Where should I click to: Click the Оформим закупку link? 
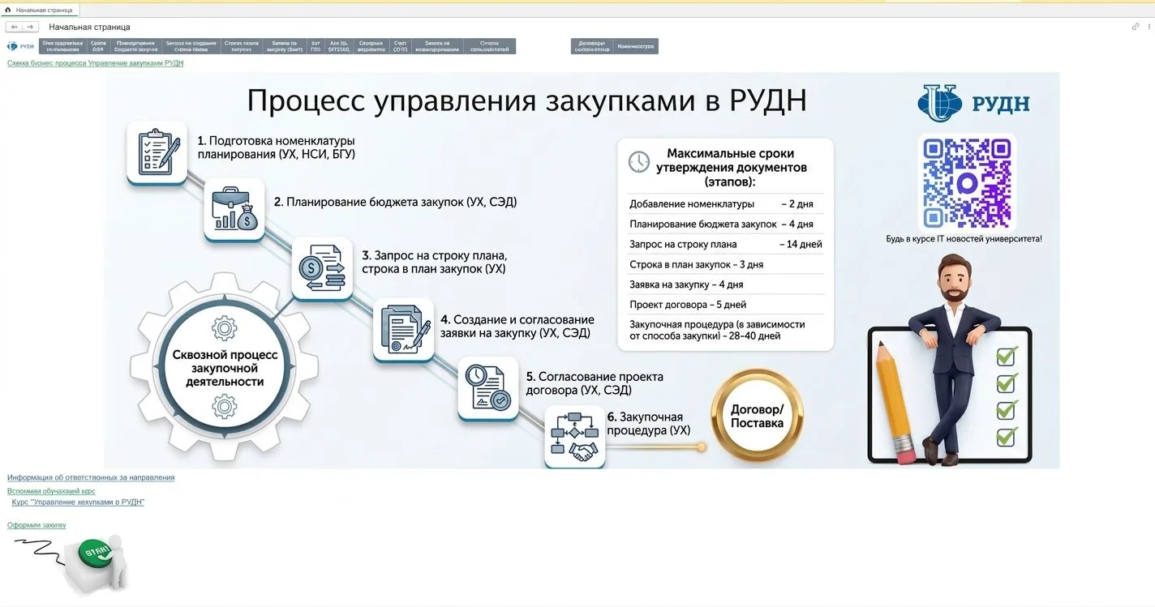point(36,525)
